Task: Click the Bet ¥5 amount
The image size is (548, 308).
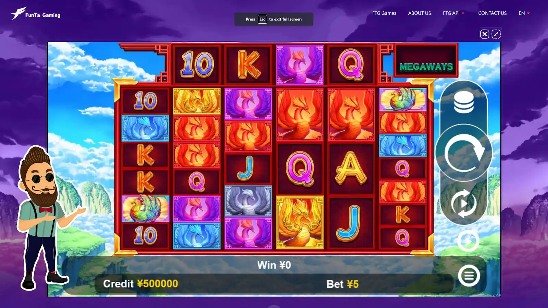Action: click(342, 284)
